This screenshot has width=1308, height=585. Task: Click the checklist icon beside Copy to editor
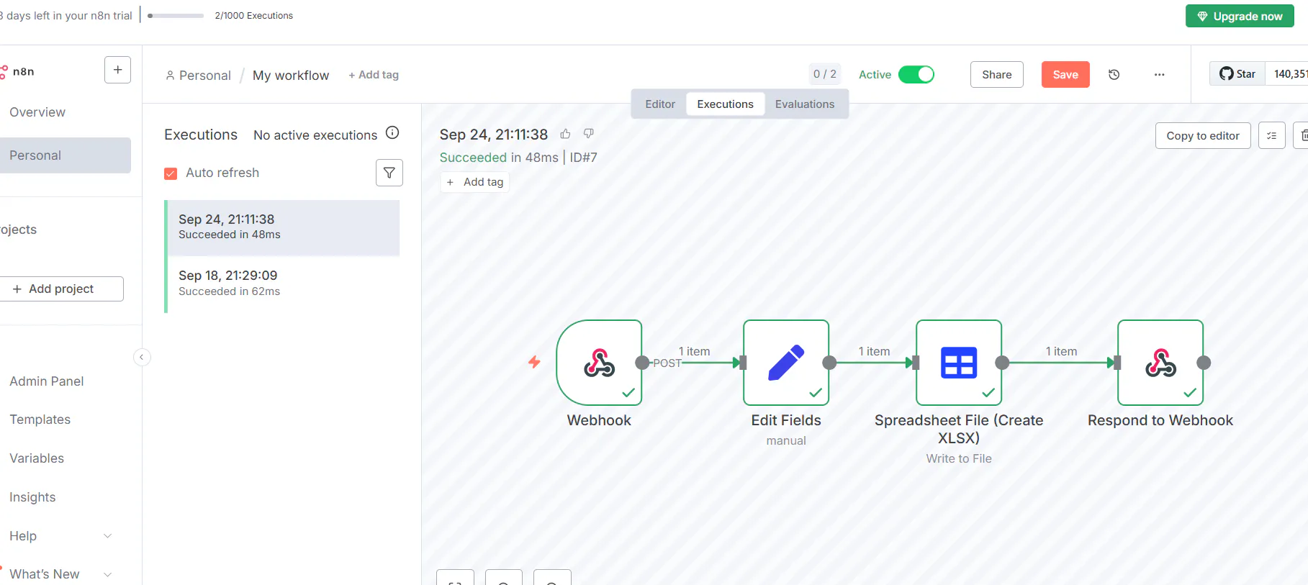1272,135
